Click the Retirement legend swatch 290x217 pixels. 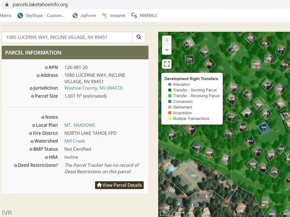pos(169,107)
